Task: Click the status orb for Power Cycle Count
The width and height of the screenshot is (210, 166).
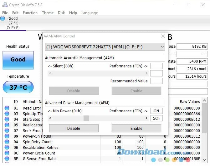Action: (7, 153)
